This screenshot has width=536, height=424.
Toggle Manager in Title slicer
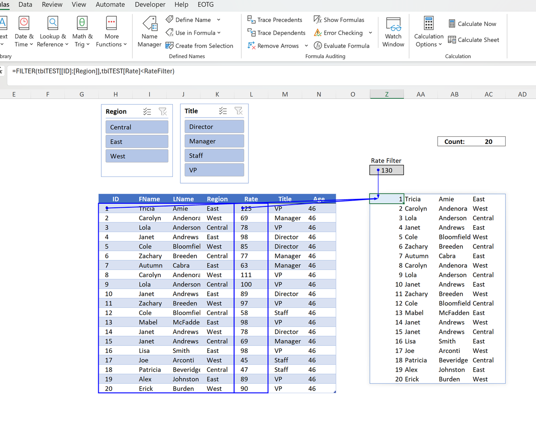coord(214,141)
